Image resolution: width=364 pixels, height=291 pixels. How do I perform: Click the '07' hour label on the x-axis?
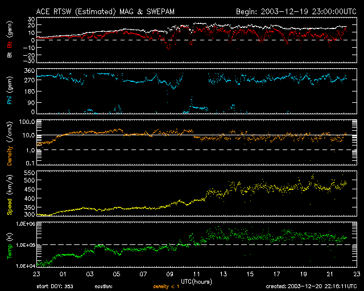143,274
